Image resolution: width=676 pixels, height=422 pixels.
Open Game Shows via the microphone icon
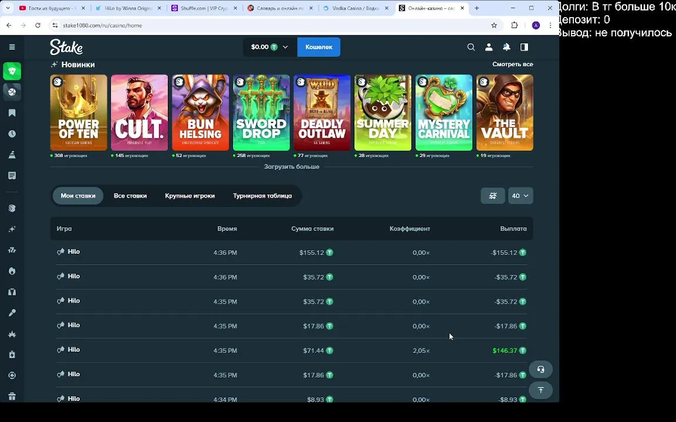coord(12,312)
